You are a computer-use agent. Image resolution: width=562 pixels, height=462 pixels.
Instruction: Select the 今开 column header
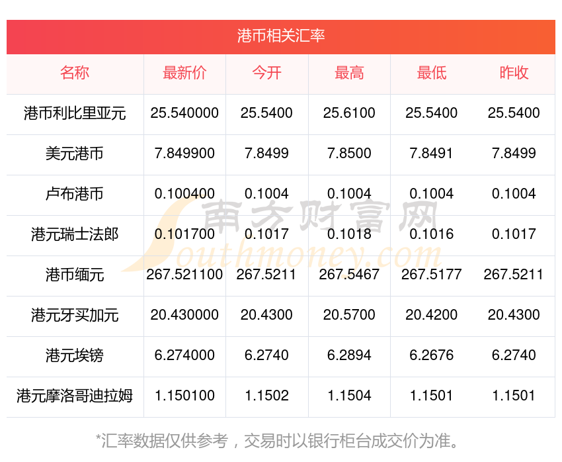(266, 73)
